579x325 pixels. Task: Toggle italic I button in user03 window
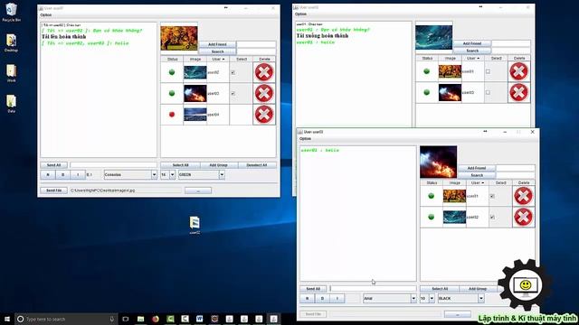337,299
